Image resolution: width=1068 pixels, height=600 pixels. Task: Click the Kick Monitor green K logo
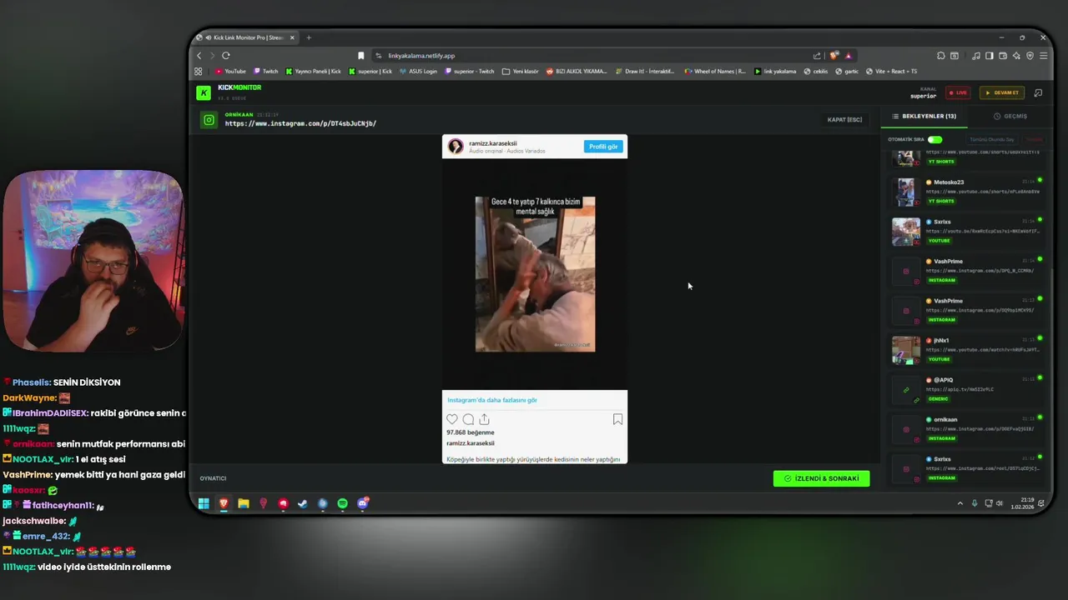(x=204, y=92)
